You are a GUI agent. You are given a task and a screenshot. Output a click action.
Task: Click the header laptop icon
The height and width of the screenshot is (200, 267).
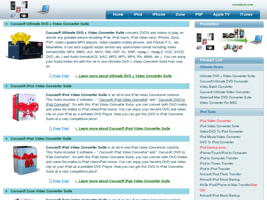pos(43,10)
